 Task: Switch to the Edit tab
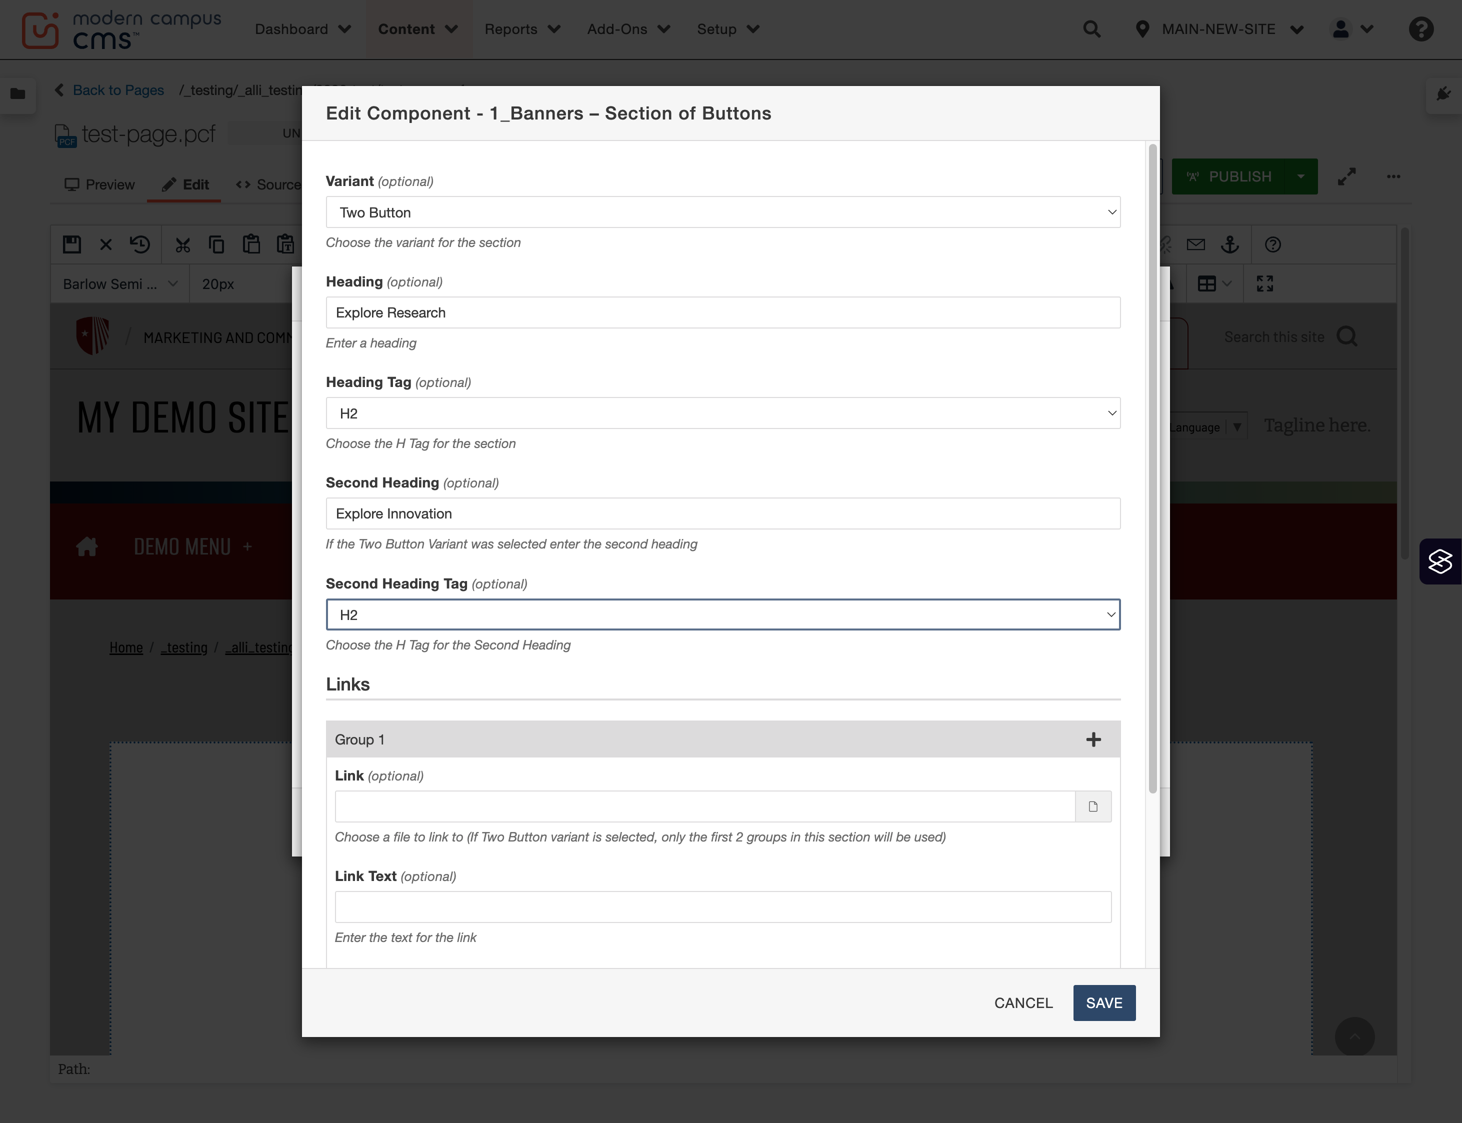(185, 184)
